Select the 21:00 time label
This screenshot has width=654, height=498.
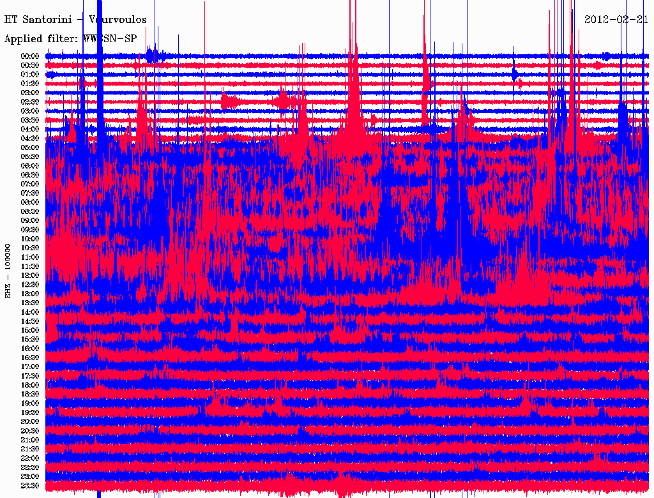(30, 440)
